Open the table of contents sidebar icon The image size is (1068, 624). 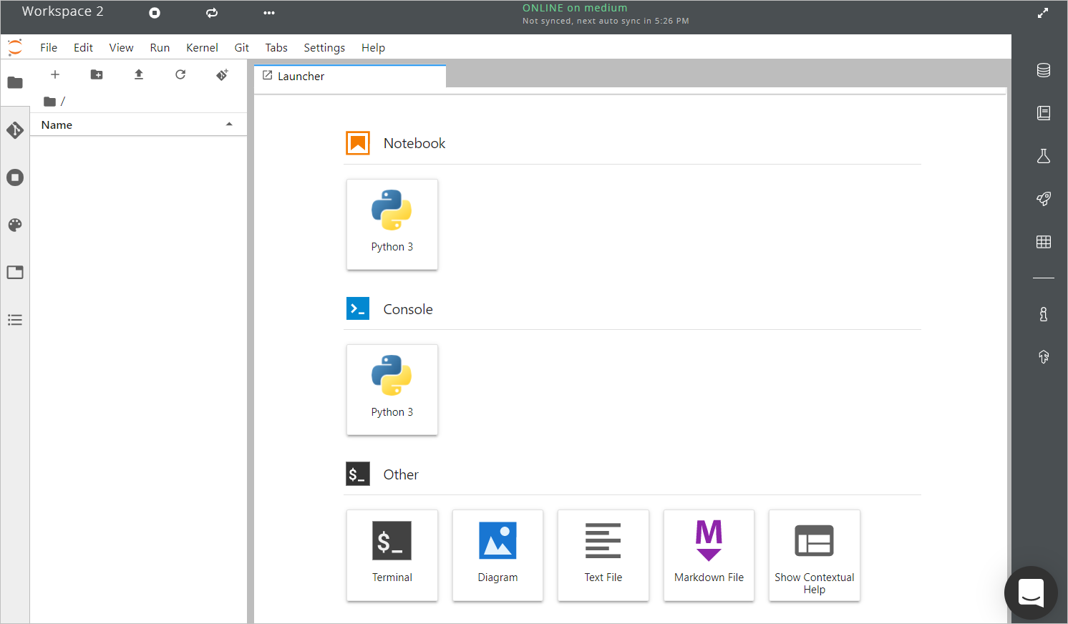[x=15, y=320]
